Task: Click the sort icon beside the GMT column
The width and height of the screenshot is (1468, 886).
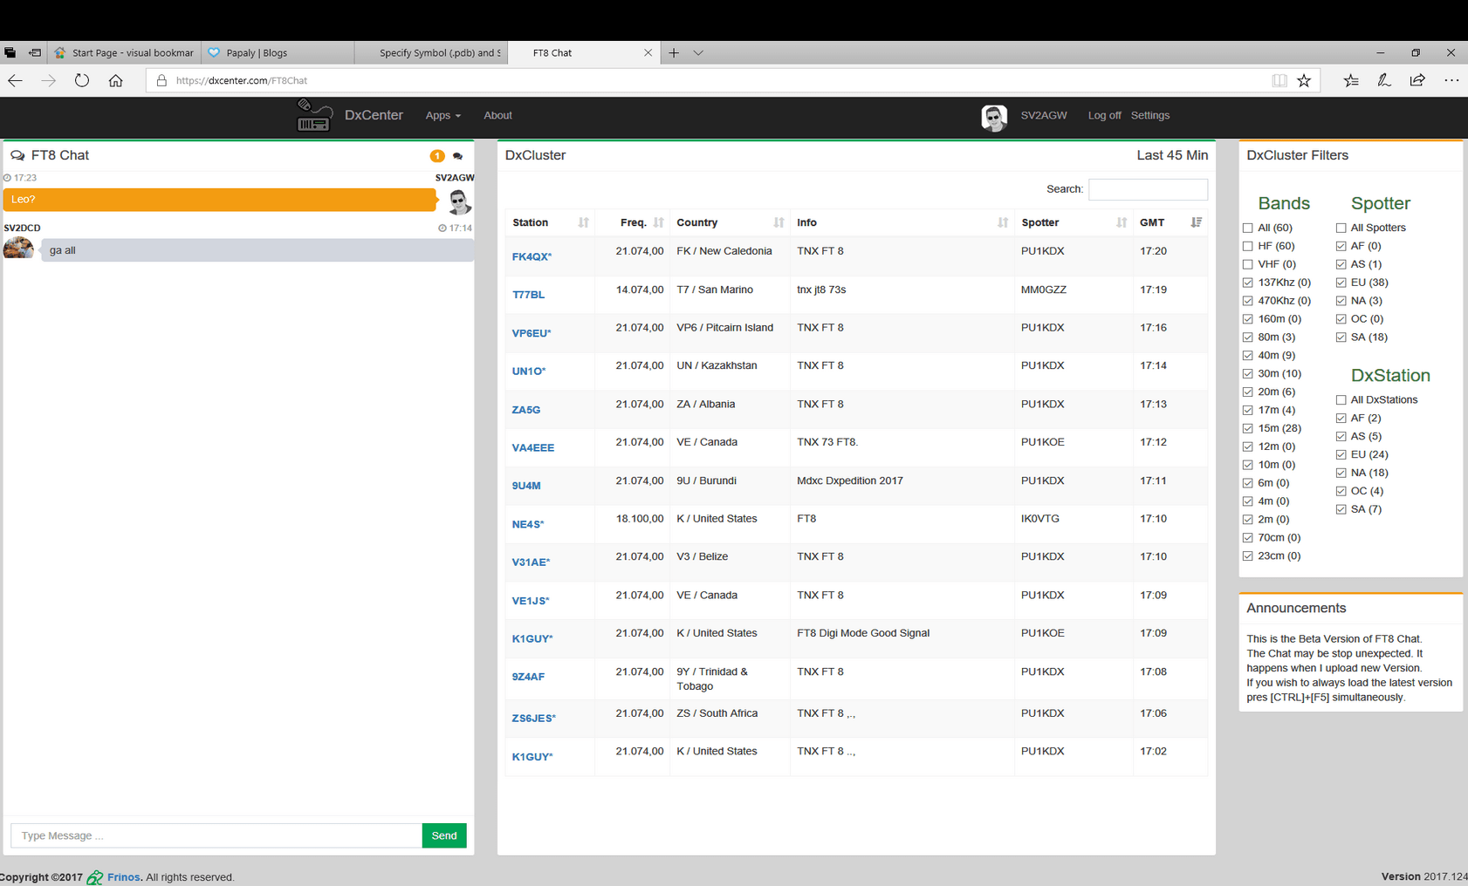Action: tap(1196, 222)
